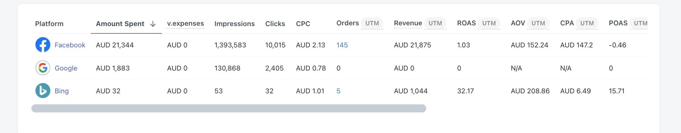Click the v.expenses column header
This screenshot has height=133, width=681.
185,24
